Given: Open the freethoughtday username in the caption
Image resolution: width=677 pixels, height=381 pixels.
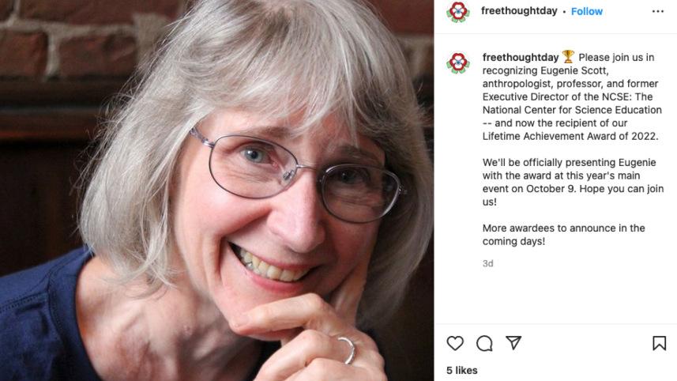Looking at the screenshot, I should click(x=520, y=58).
